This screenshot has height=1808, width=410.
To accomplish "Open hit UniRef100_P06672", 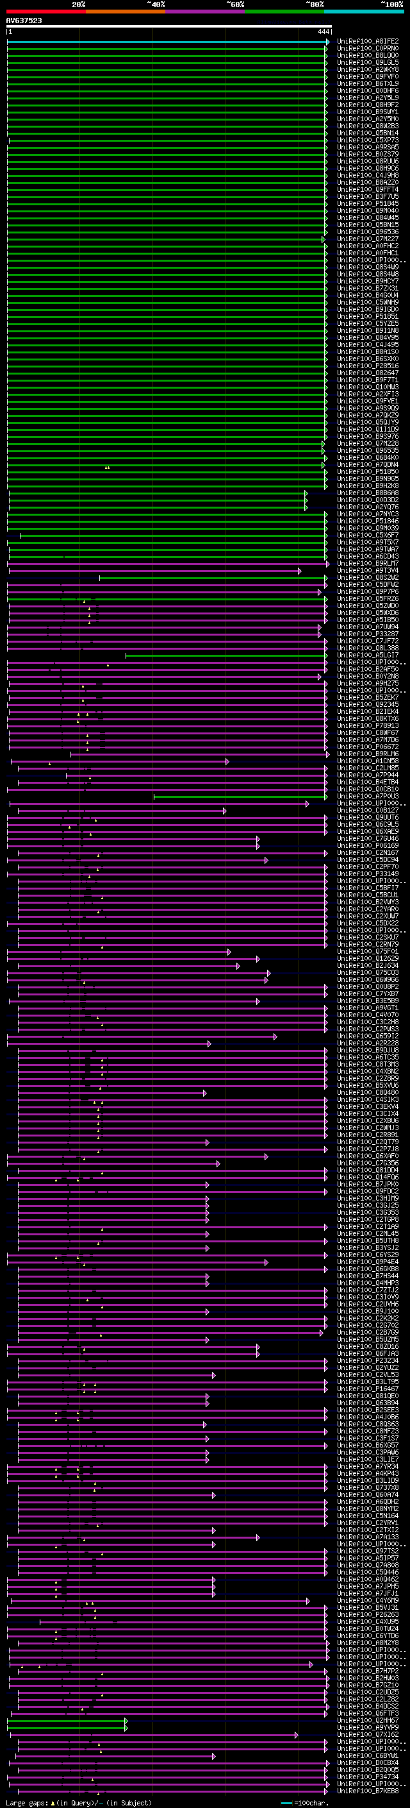I will 368,747.
